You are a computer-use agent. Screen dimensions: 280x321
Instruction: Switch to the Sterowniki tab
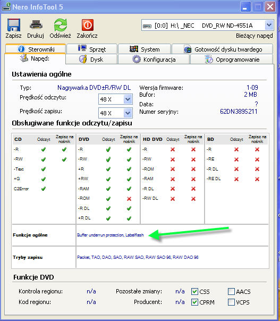(x=36, y=49)
